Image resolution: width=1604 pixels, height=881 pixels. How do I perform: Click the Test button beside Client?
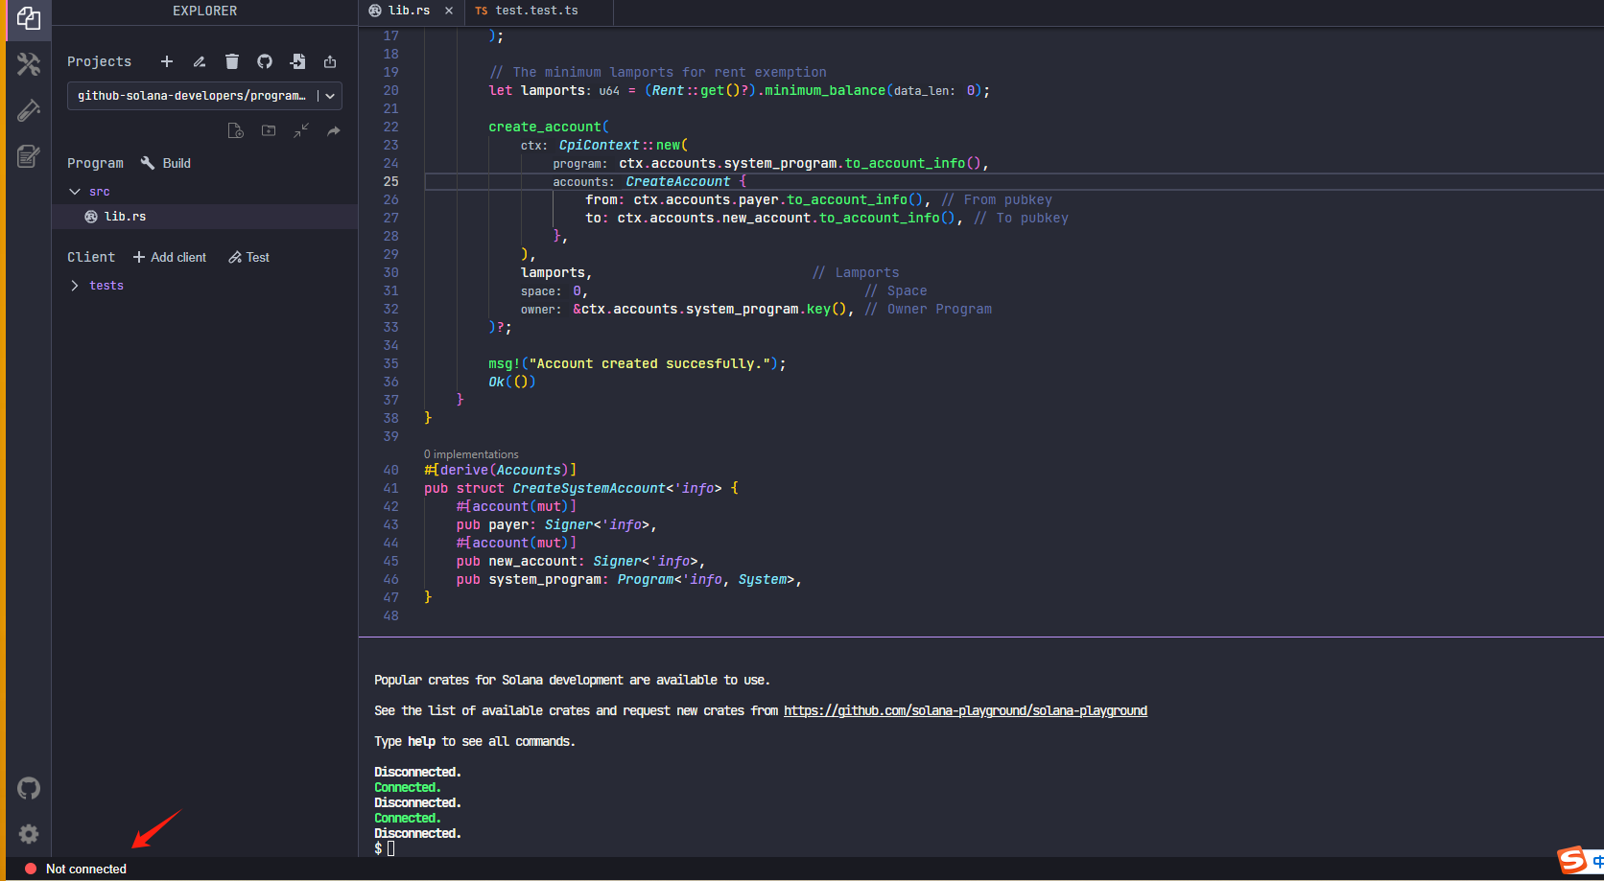coord(249,257)
